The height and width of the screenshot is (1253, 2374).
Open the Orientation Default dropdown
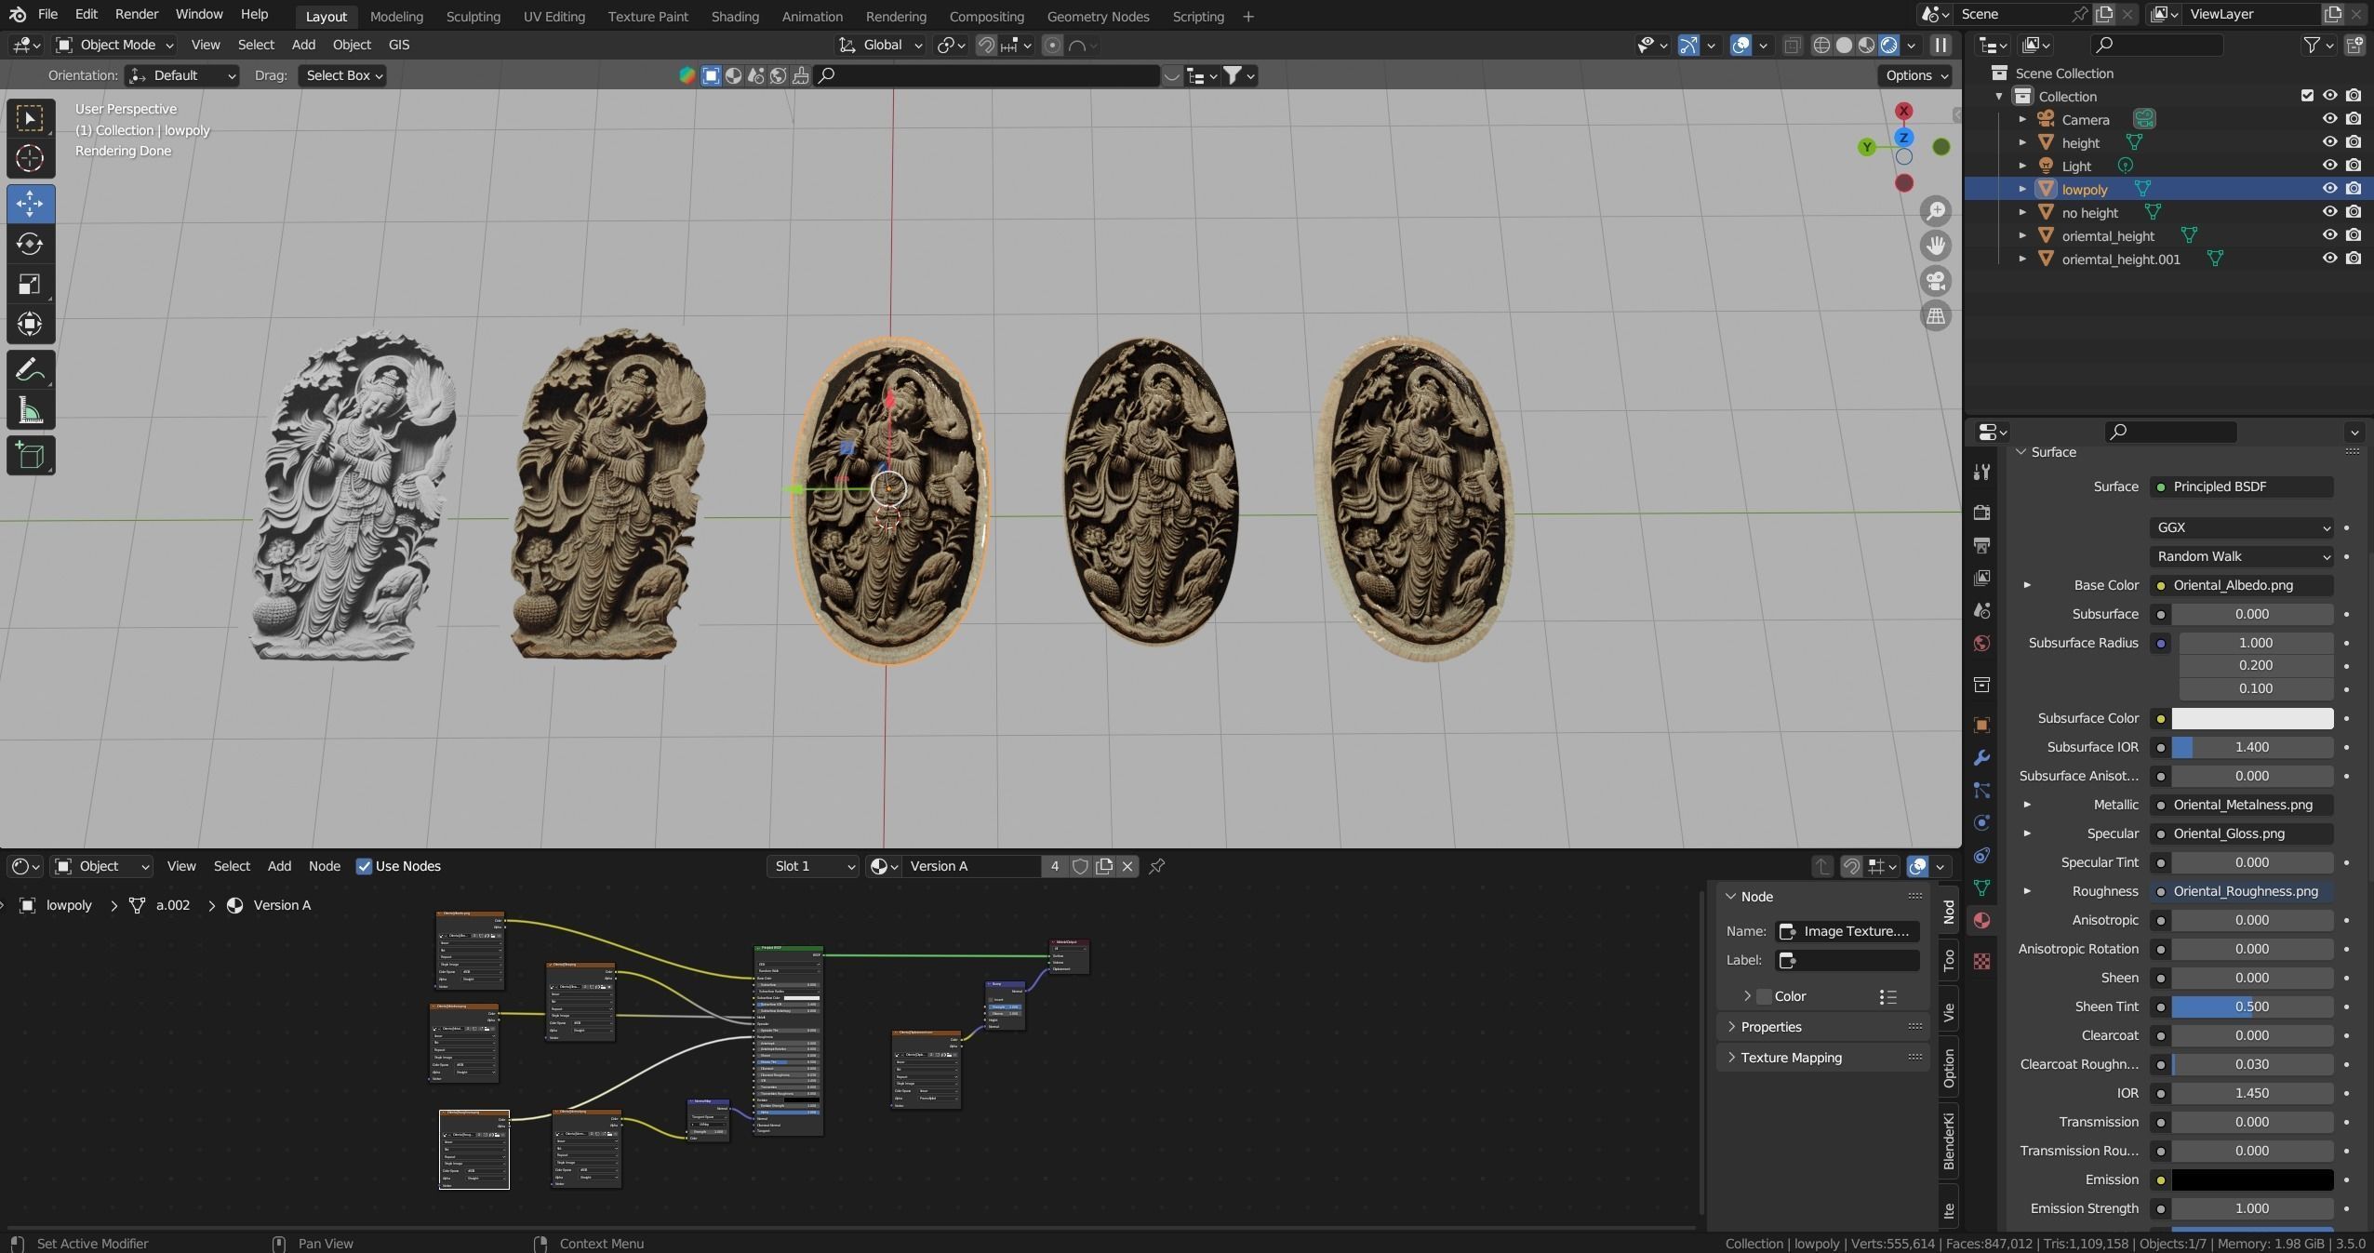click(x=182, y=75)
